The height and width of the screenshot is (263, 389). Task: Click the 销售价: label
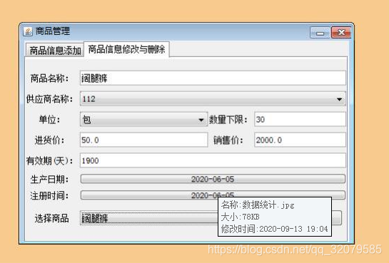[228, 140]
